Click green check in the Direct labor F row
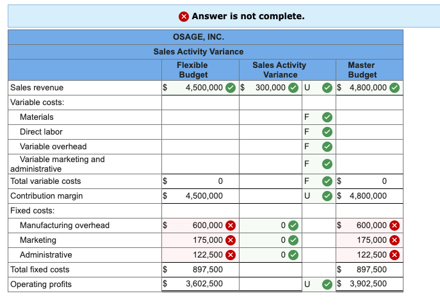This screenshot has height=305, width=440. (327, 132)
